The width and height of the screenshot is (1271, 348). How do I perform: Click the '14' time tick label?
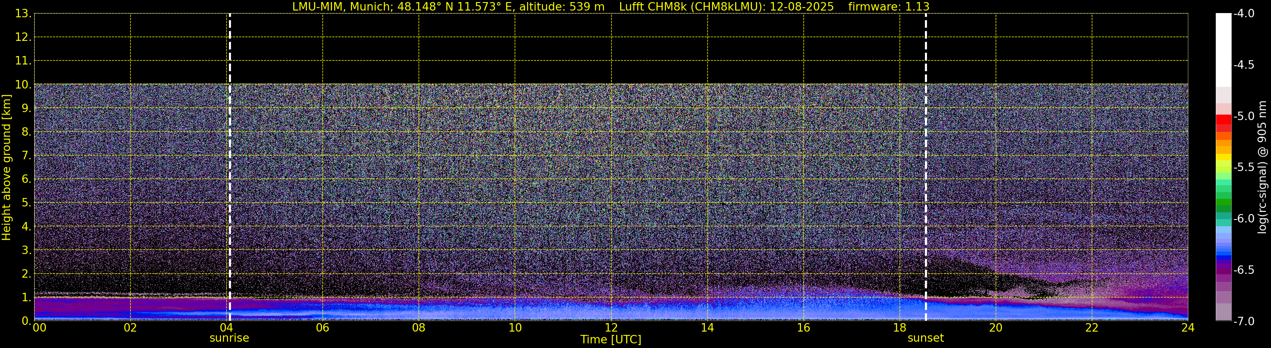[x=707, y=328]
